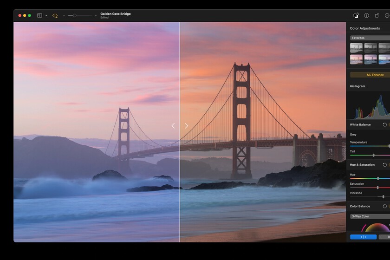Apply the pink sunset preset thumbnail

(x=356, y=59)
